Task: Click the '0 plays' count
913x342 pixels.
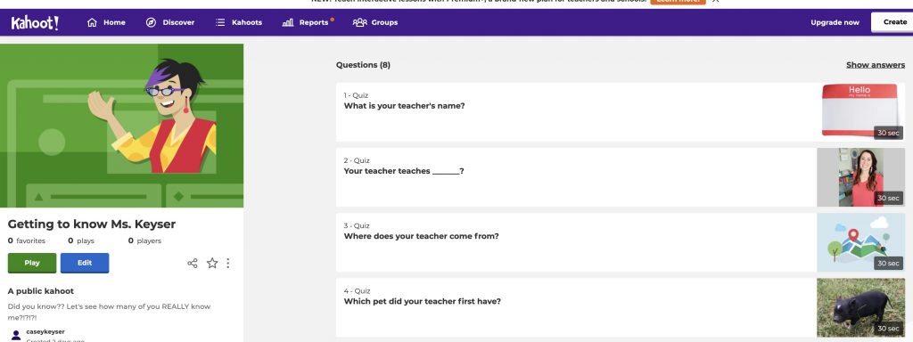Action: [81, 240]
